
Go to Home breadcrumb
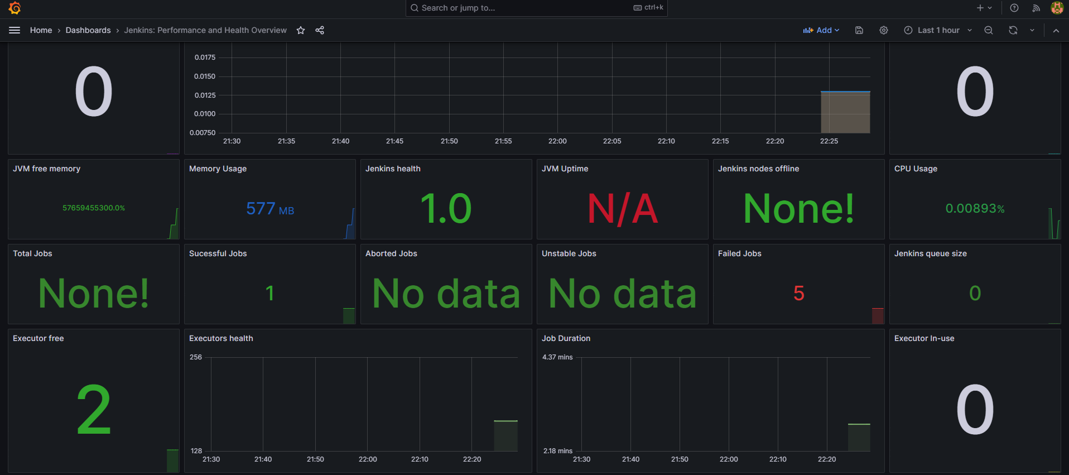pyautogui.click(x=41, y=30)
